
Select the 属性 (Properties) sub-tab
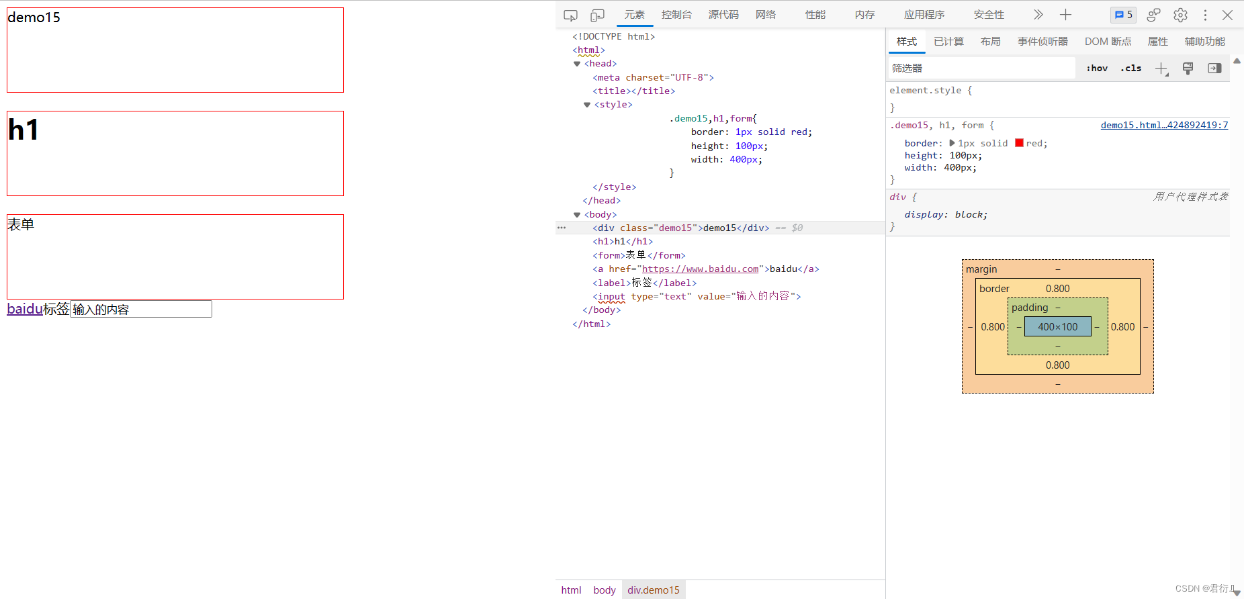tap(1157, 42)
